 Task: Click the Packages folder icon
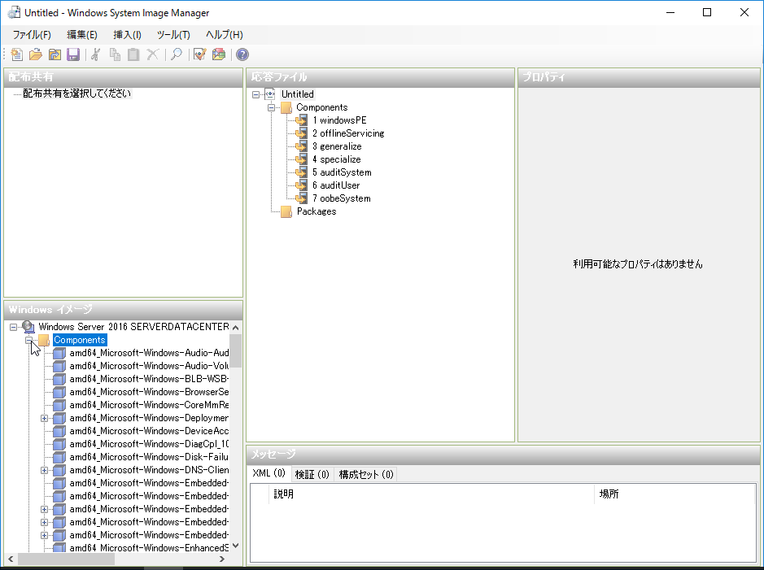pyautogui.click(x=286, y=211)
